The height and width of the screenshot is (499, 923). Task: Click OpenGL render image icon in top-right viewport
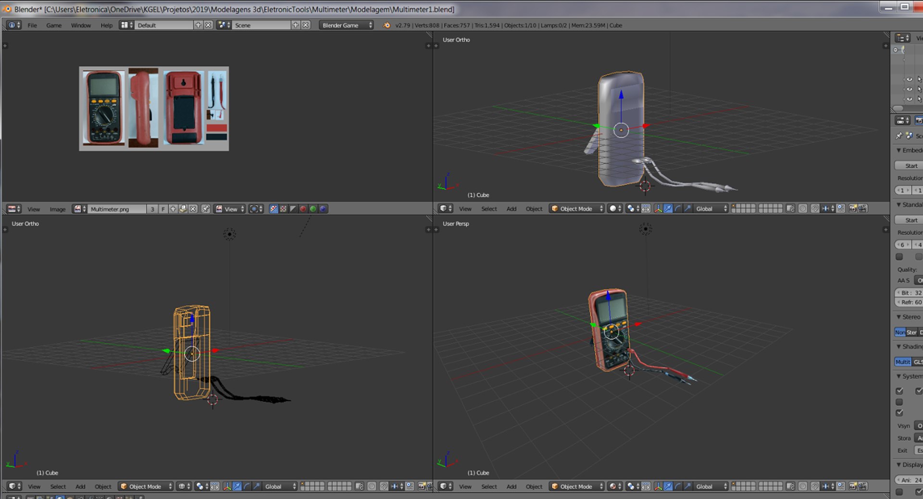[x=853, y=209]
